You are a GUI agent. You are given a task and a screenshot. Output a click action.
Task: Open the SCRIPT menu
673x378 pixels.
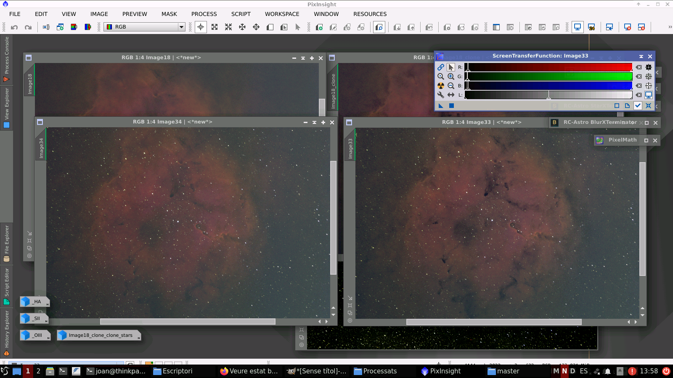tap(241, 14)
